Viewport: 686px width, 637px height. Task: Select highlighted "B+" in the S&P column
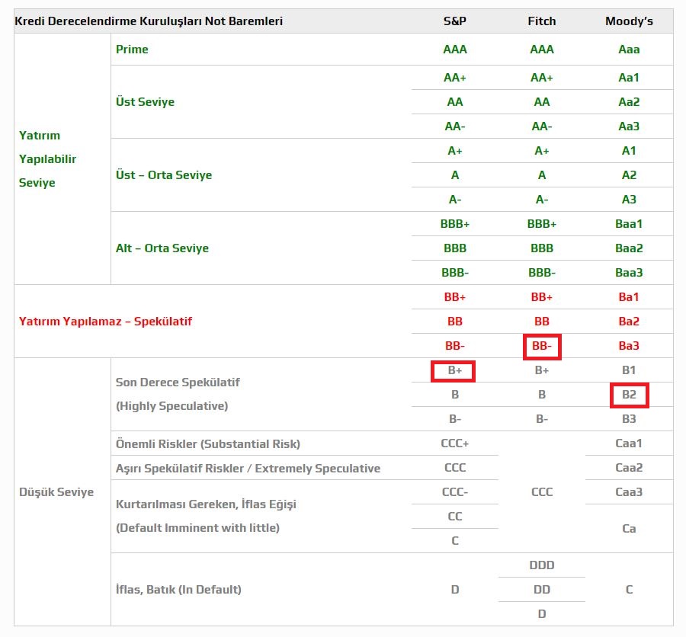pos(454,371)
